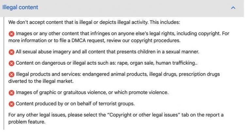Click the vertical gray line beside the section
This screenshot has height=132, width=245.
click(4, 73)
